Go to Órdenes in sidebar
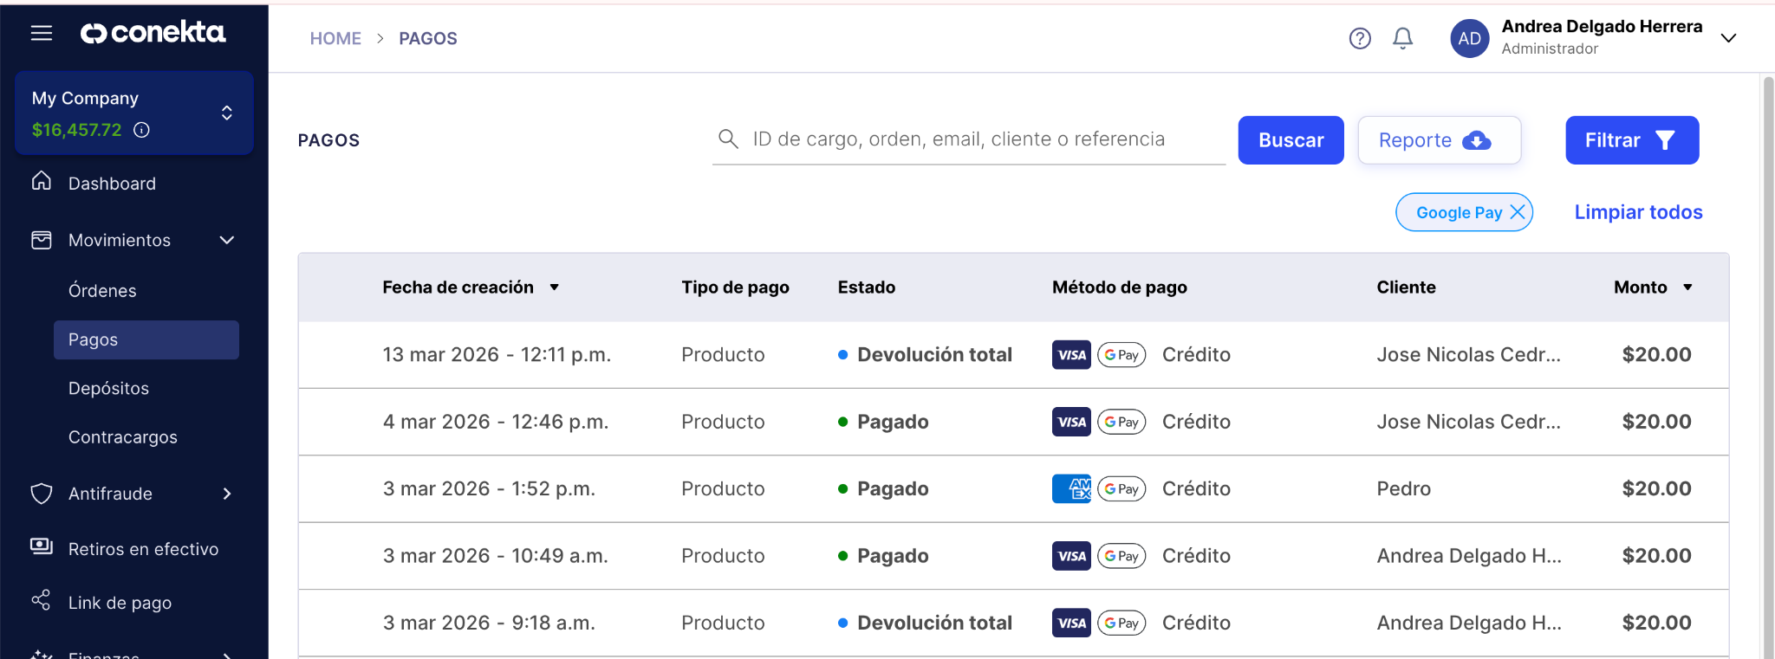Image resolution: width=1775 pixels, height=659 pixels. tap(102, 291)
